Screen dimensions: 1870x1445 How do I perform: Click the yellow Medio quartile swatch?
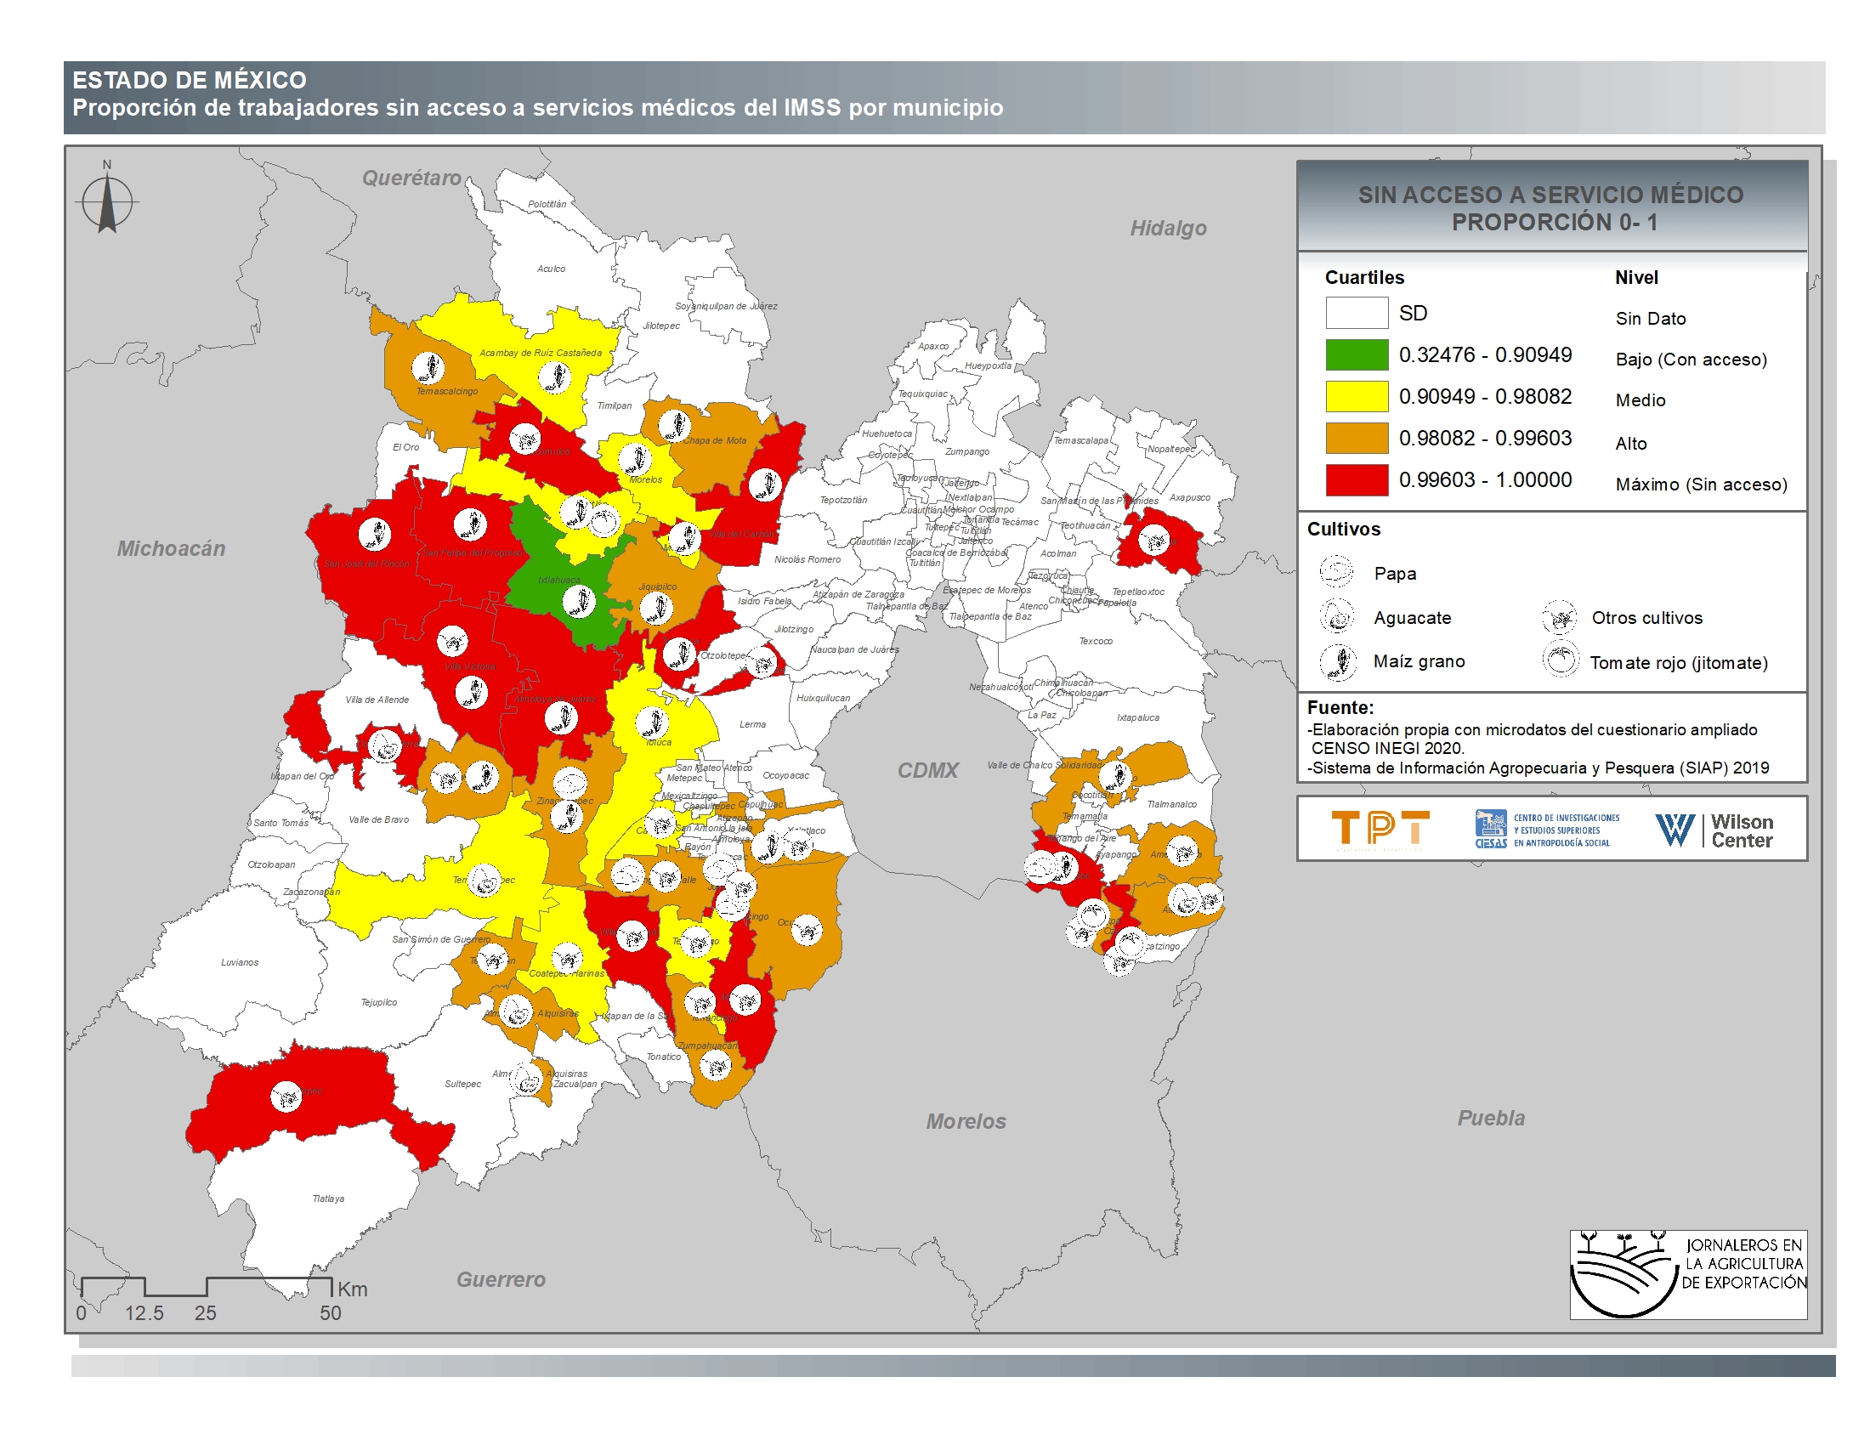1357,396
